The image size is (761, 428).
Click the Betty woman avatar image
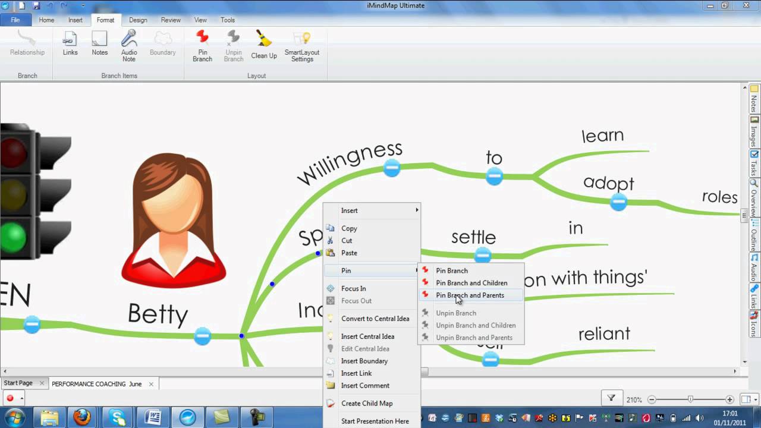(173, 221)
